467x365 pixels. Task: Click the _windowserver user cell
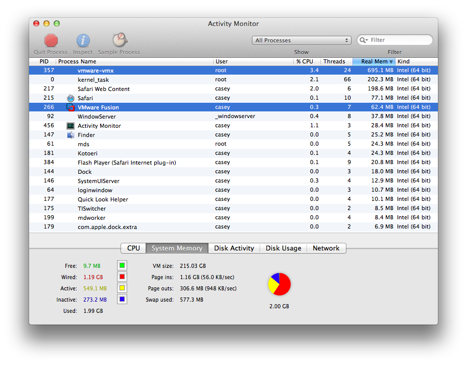(235, 116)
